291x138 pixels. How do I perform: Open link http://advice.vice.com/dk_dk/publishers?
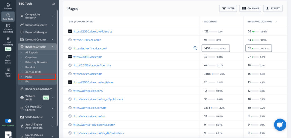(x=98, y=133)
